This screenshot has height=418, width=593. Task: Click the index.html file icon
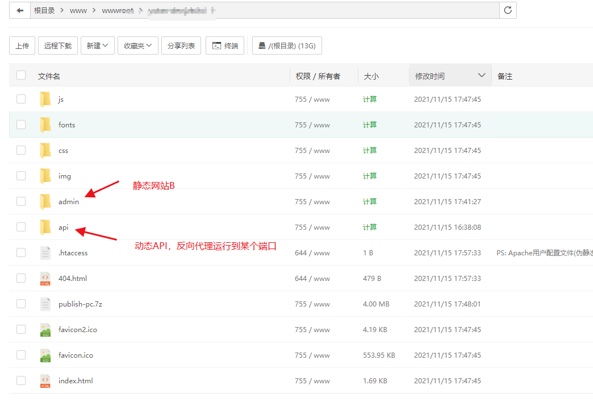45,380
